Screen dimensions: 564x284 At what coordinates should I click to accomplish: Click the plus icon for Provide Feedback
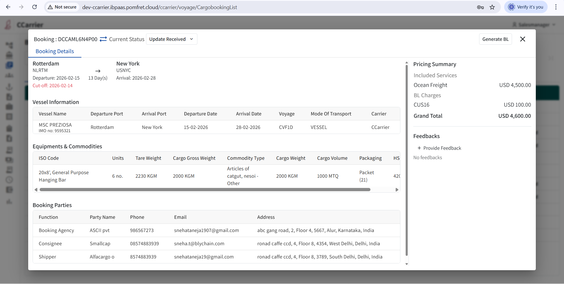coord(419,148)
